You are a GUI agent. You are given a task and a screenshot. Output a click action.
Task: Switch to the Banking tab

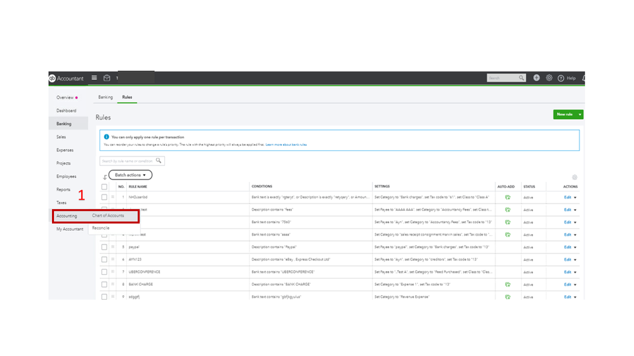click(x=105, y=98)
